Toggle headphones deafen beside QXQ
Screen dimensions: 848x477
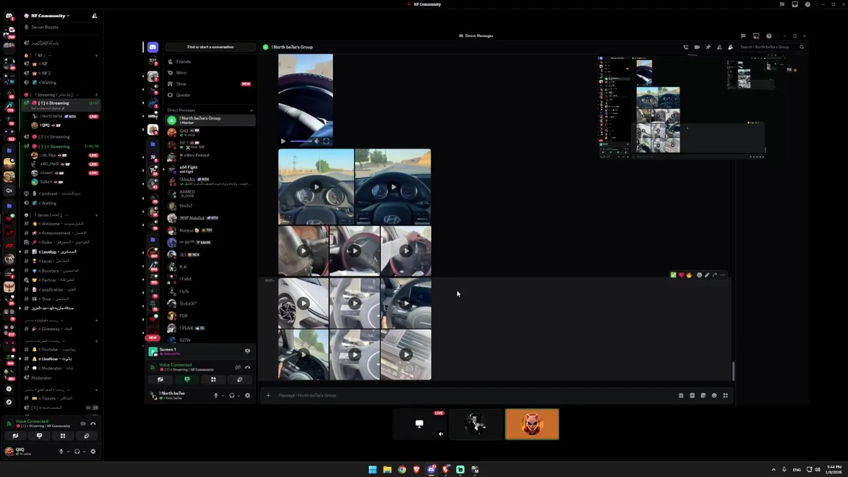(x=77, y=451)
